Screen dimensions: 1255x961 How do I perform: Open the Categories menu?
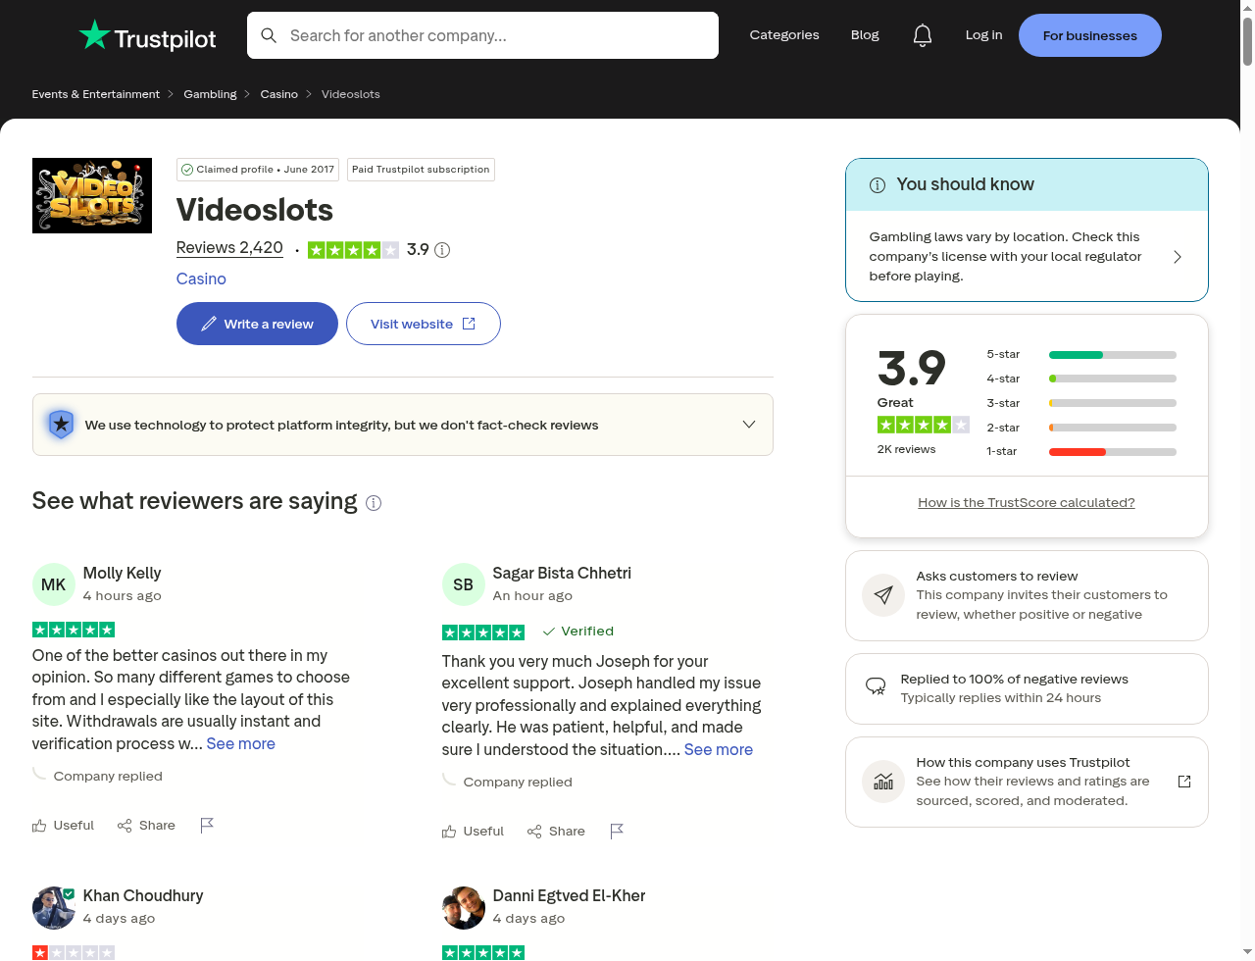[x=784, y=35]
